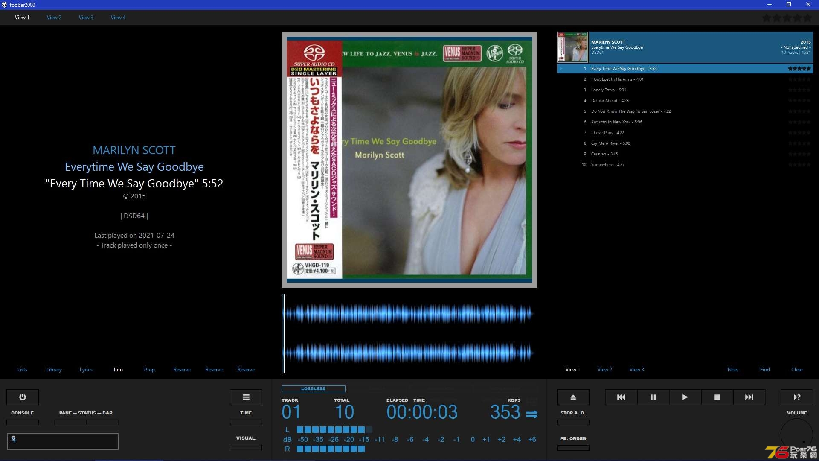Adjust the VOLUME knob
Screen dimensions: 819x461
[x=796, y=435]
